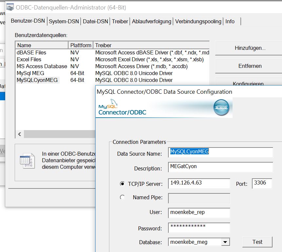The image size is (282, 252).
Task: Expand the Database dropdown arrow
Action: coord(225,242)
